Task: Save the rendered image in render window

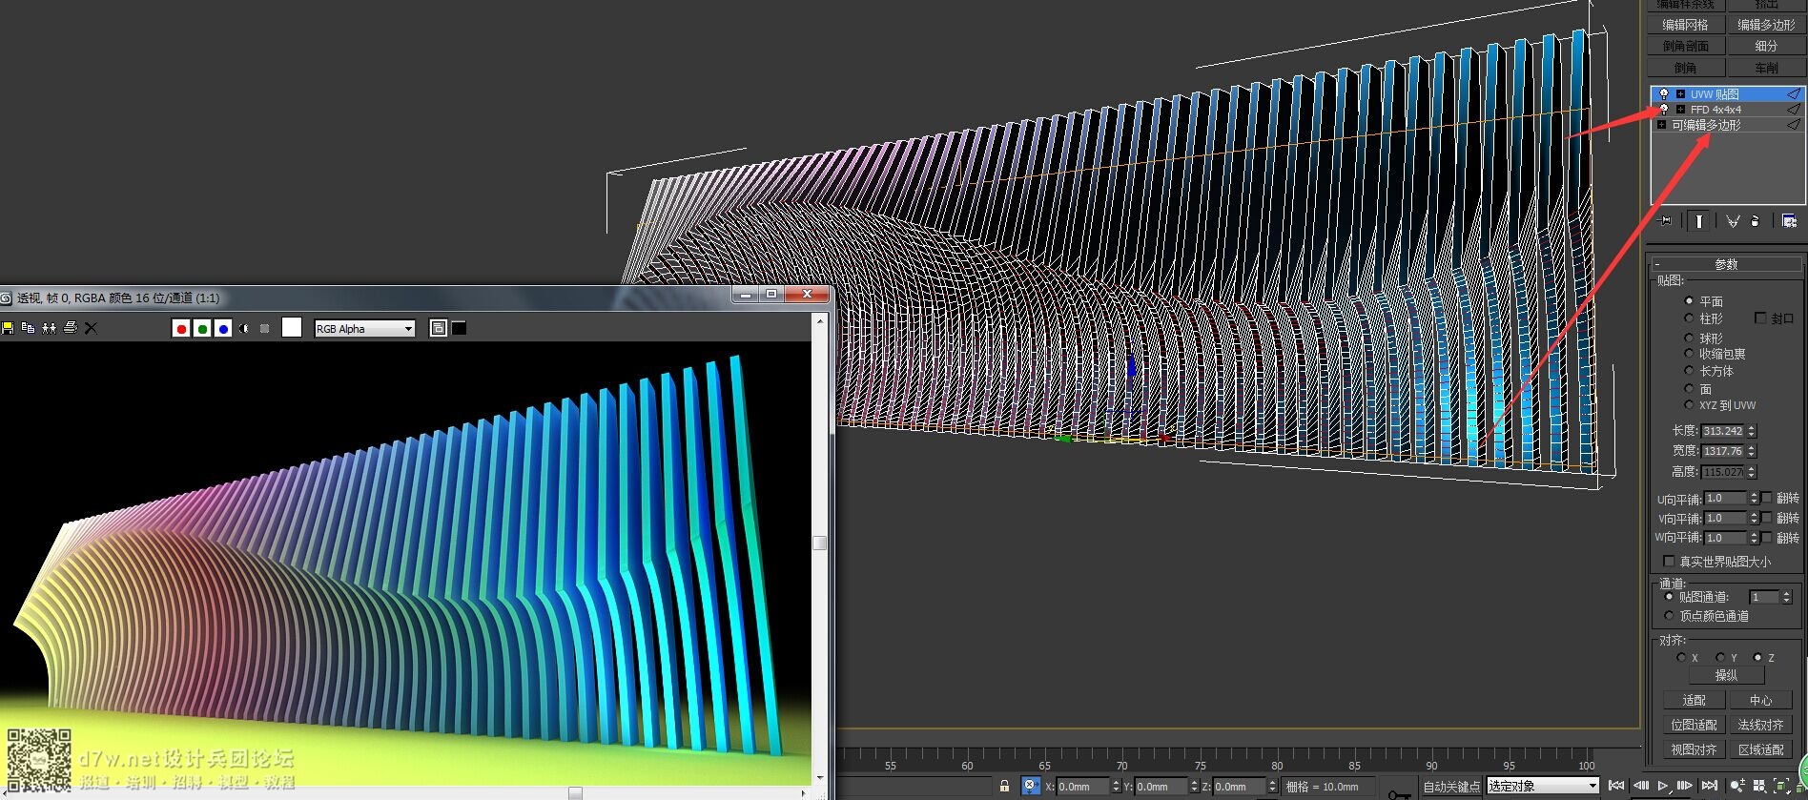Action: 8,328
